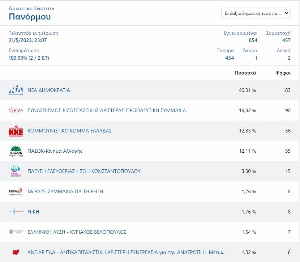Click the Ψήφοι column header
Screen dimensions: 300x262
click(283, 73)
